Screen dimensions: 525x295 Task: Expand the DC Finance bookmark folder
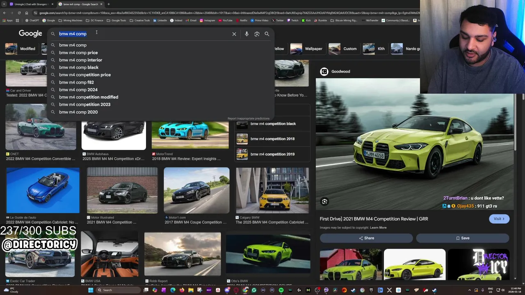point(95,20)
